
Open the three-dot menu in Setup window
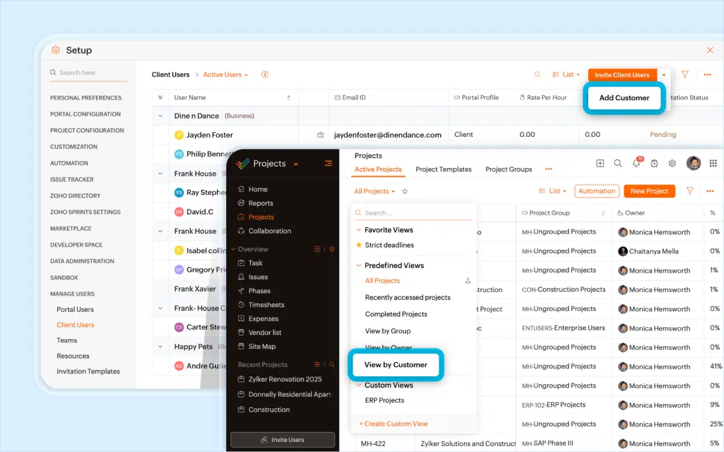tap(707, 74)
